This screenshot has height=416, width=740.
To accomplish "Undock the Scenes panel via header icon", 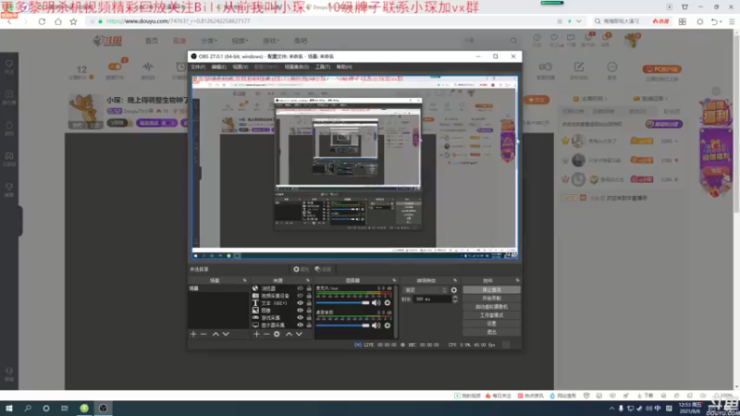I will pyautogui.click(x=245, y=280).
